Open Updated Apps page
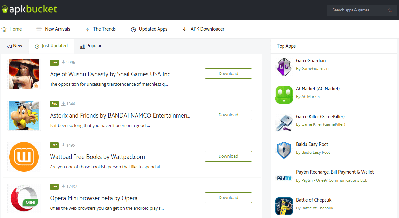 click(x=149, y=29)
